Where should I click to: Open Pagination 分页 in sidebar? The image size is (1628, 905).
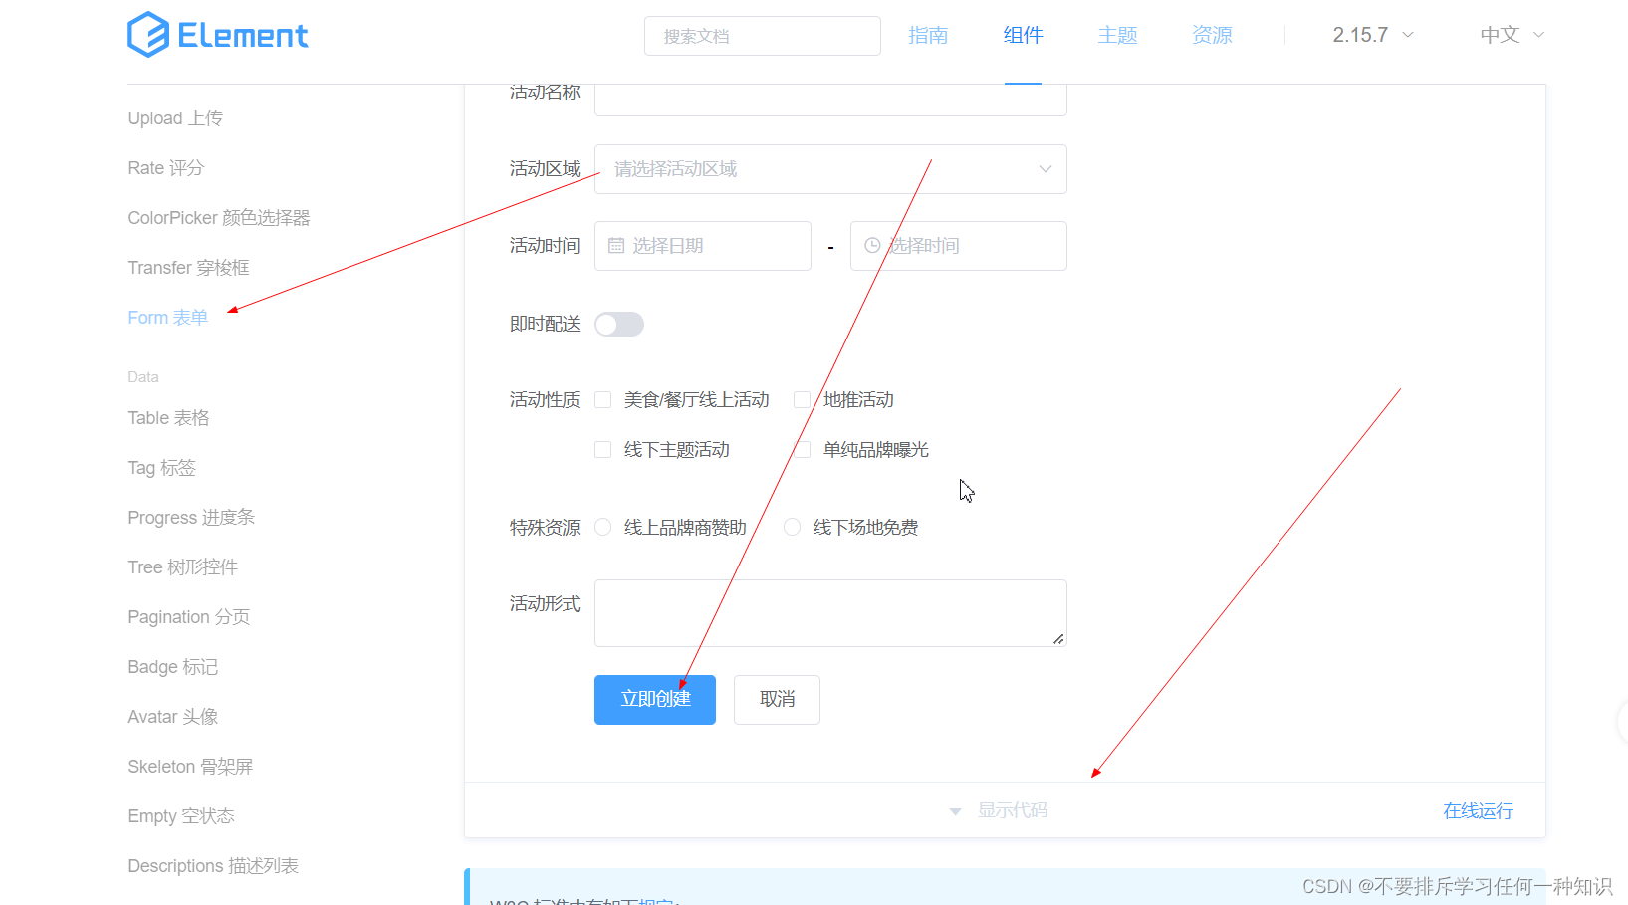[x=188, y=617]
